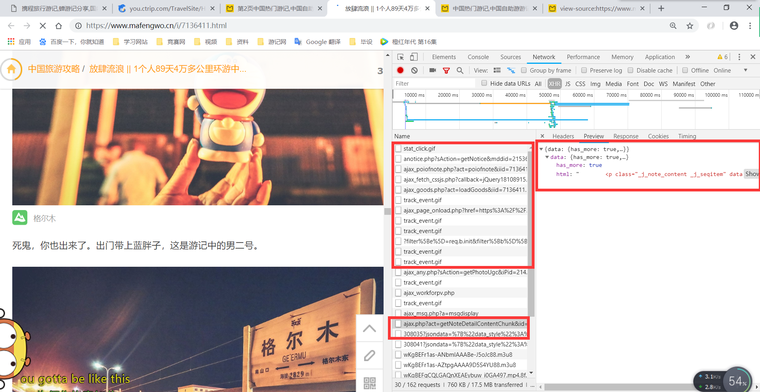Open the request Headers tab
The height and width of the screenshot is (392, 760).
click(563, 136)
